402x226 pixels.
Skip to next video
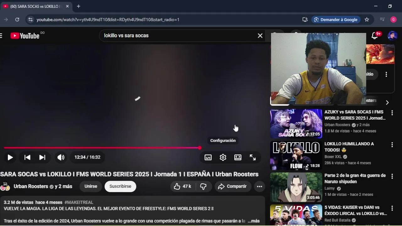[x=42, y=158]
